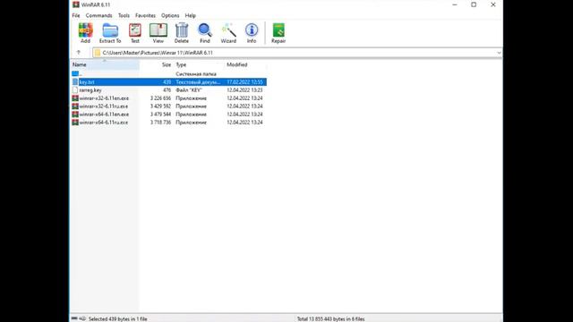The image size is (573, 322).
Task: Click the icon of winrar-x32-6.11en.exe
Action: click(x=75, y=98)
